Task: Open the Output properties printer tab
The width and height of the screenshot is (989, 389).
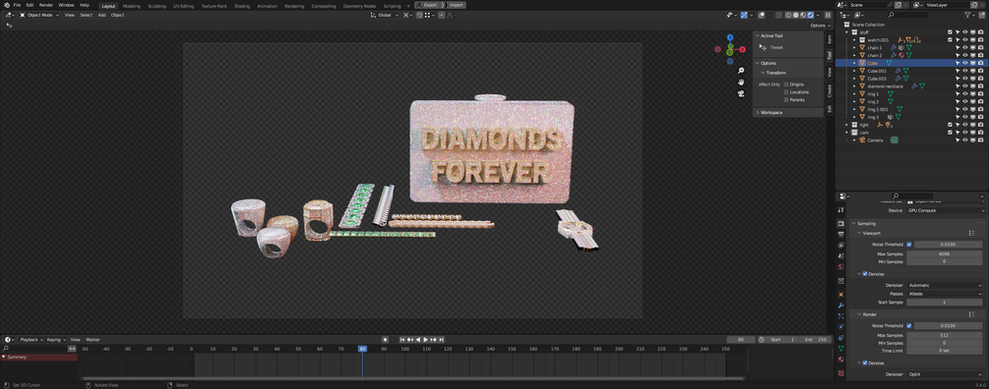Action: pyautogui.click(x=840, y=234)
